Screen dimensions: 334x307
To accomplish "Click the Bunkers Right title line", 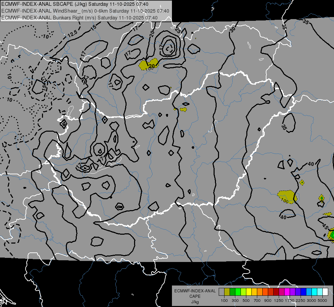I will pos(79,18).
